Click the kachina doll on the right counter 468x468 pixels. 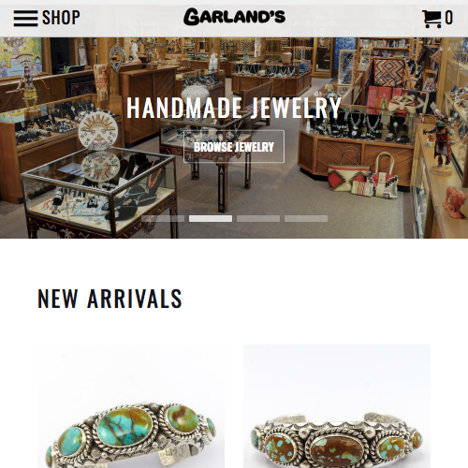pos(441,142)
